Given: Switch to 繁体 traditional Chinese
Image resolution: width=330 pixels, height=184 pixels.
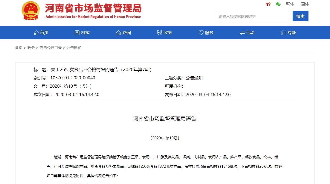Looking at the screenshot, I should click(x=290, y=4).
